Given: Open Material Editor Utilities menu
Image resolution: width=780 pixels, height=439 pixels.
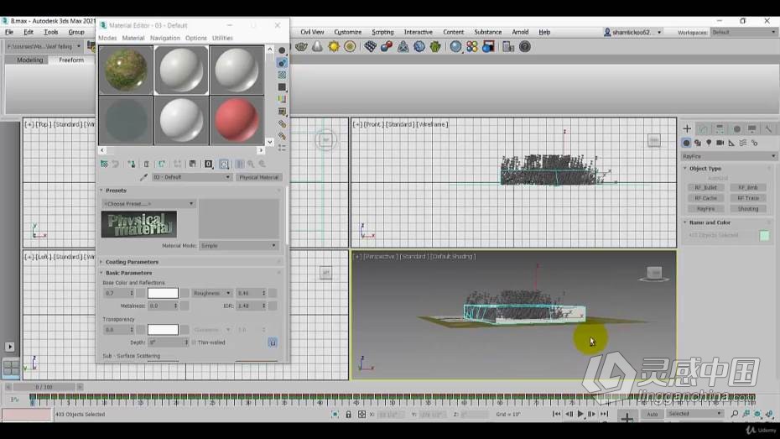Looking at the screenshot, I should pyautogui.click(x=222, y=38).
